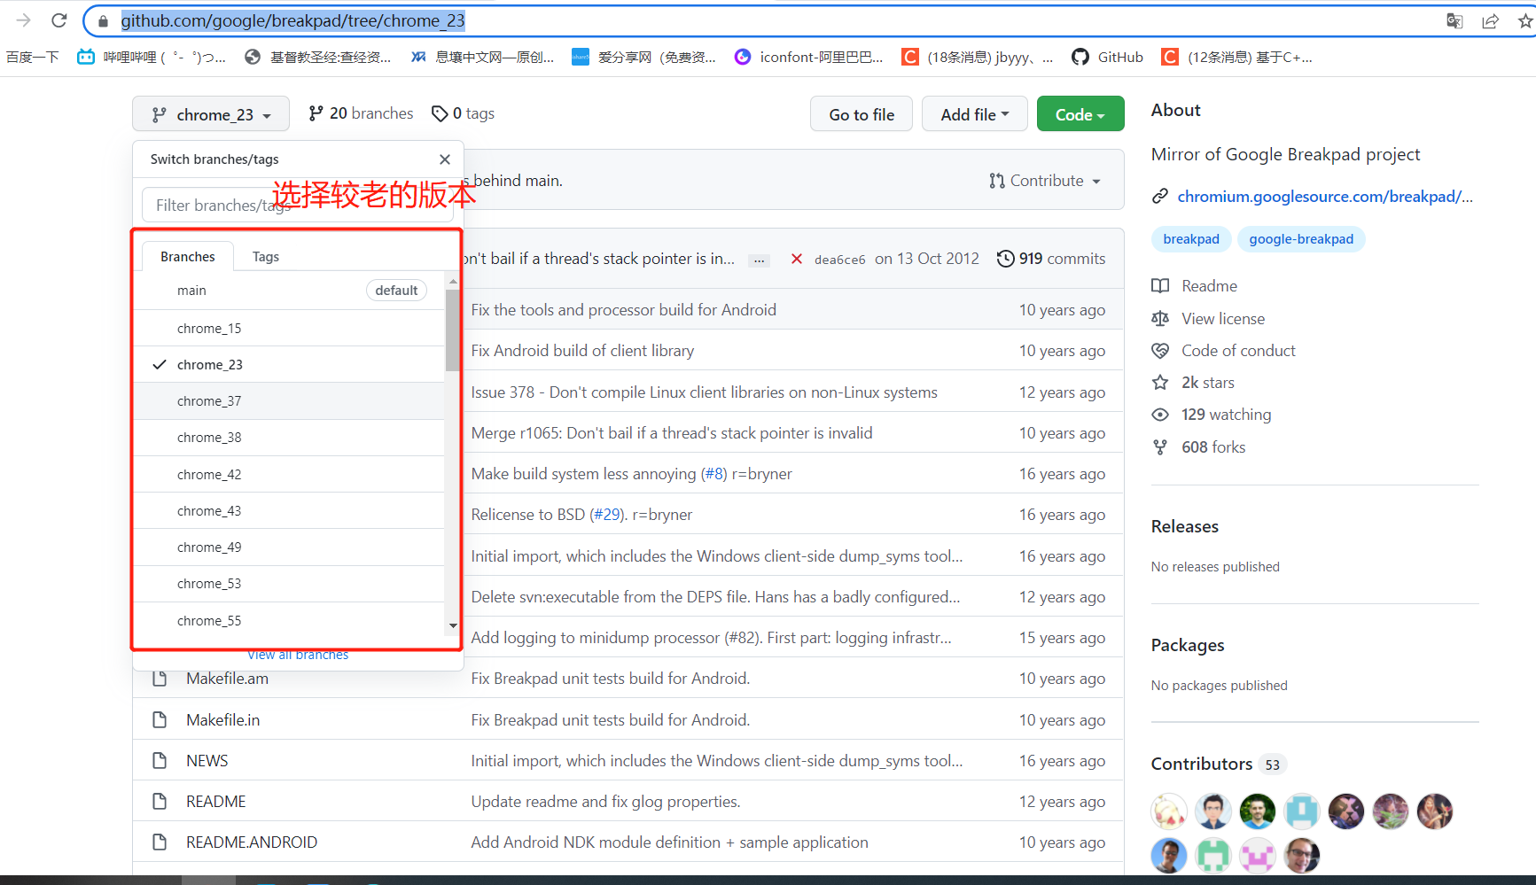This screenshot has width=1536, height=885.
Task: Click the failed check X on commit dea6ce6
Action: pyautogui.click(x=796, y=259)
